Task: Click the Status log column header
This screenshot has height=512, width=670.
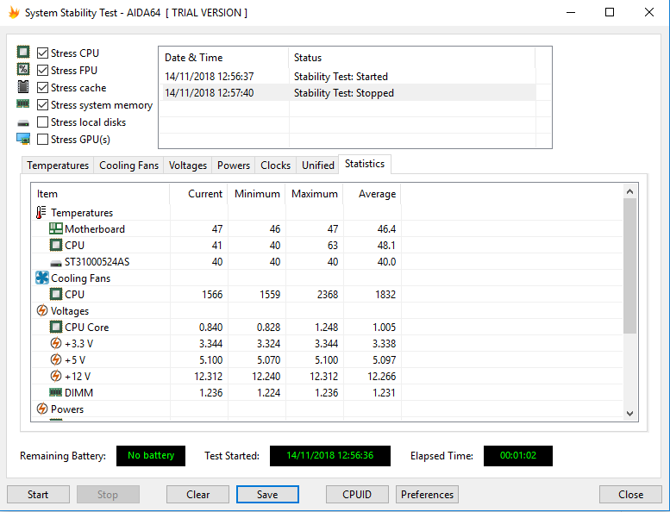Action: pos(412,58)
